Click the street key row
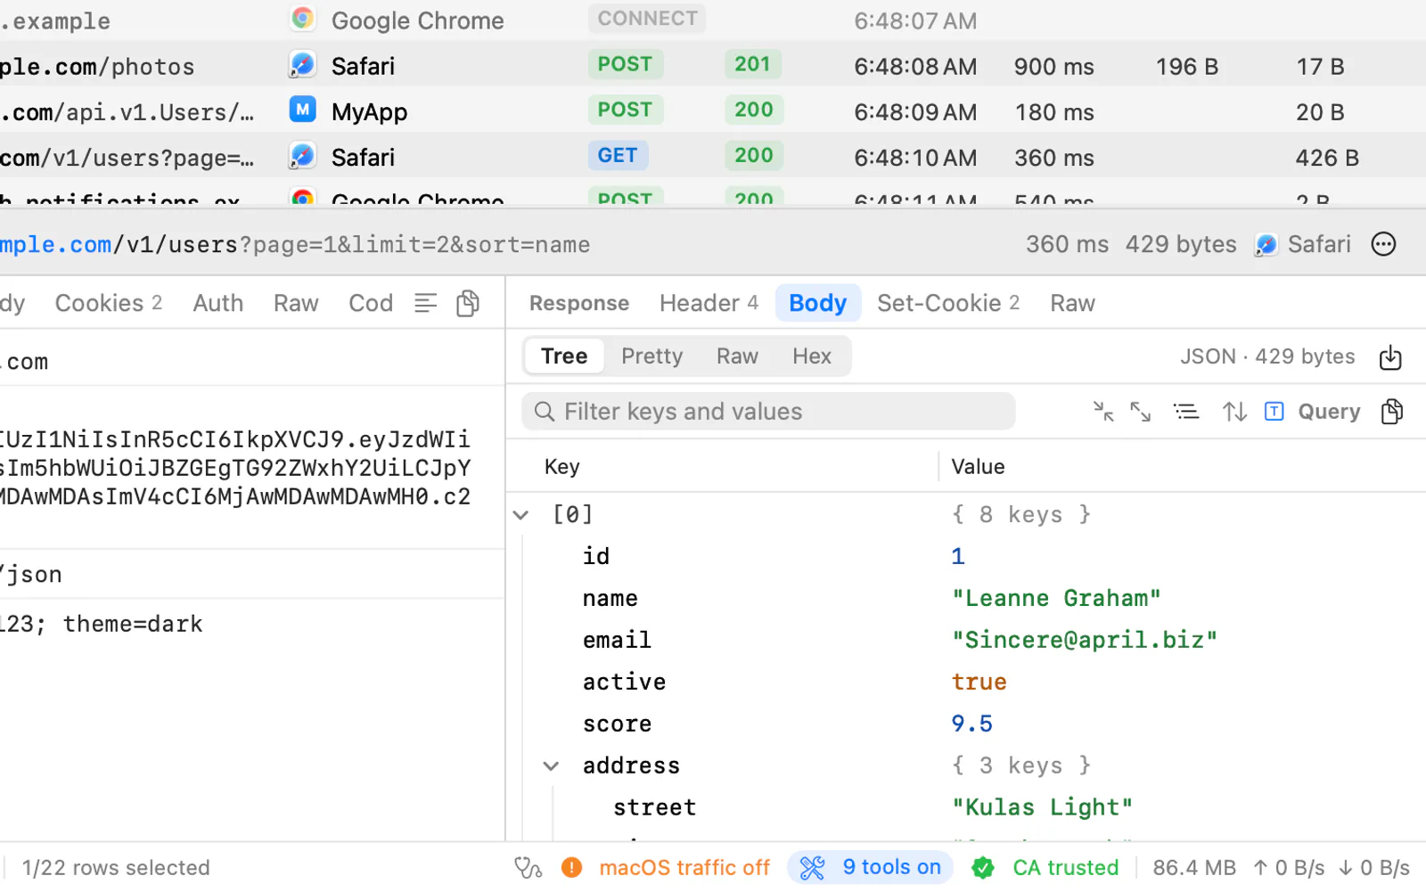 point(966,807)
